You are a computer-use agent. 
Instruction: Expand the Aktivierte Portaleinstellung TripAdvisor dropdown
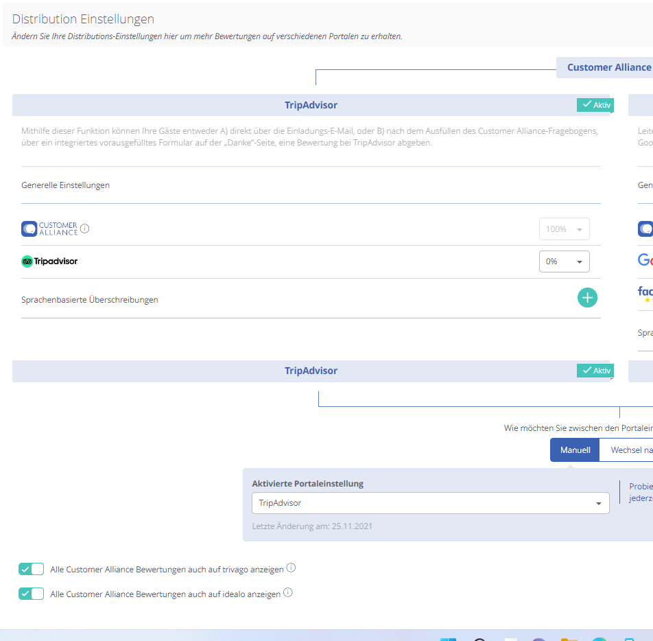click(431, 503)
